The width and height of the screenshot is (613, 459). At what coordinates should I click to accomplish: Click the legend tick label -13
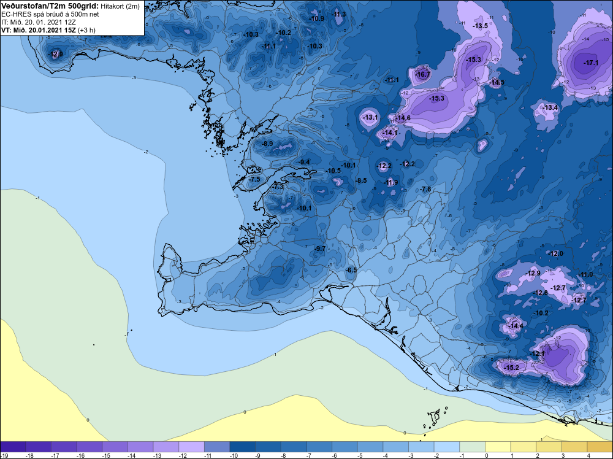(156, 455)
